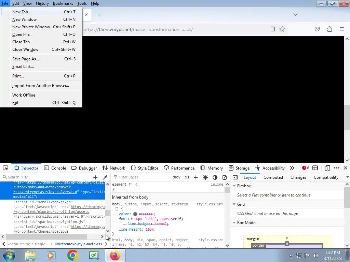350x262 pixels.
Task: Toggle dark color scheme simulation
Action: tap(215, 177)
